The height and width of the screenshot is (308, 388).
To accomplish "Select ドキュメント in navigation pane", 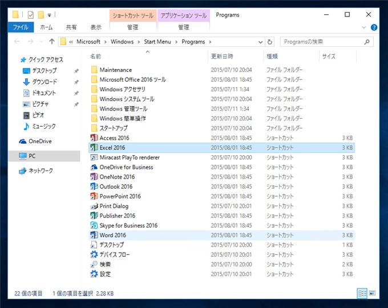I will pyautogui.click(x=44, y=93).
